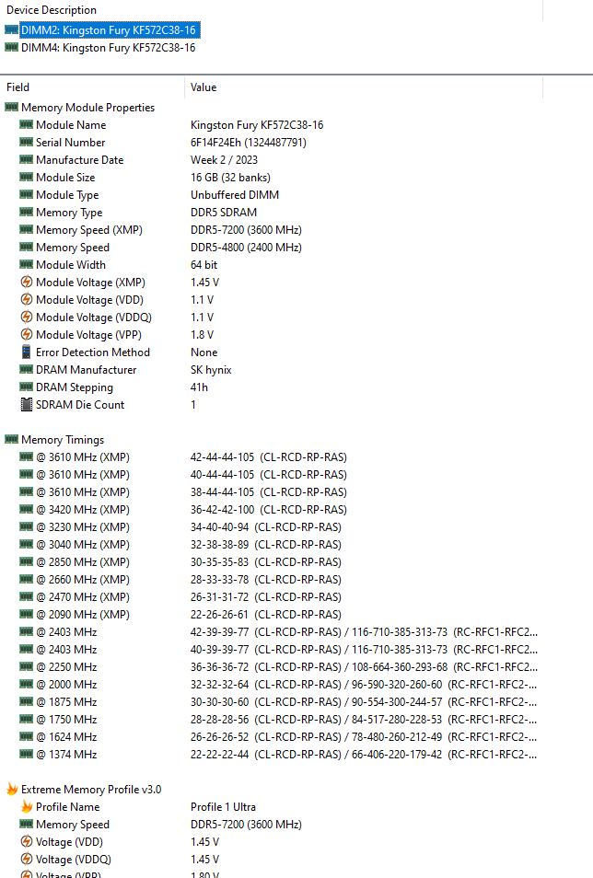Click the DRAM Stepping row icon
593x878 pixels.
coord(26,387)
